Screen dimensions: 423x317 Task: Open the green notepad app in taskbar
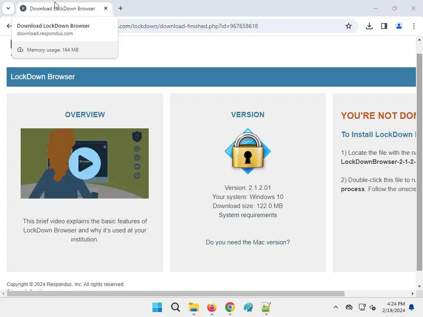(266, 307)
